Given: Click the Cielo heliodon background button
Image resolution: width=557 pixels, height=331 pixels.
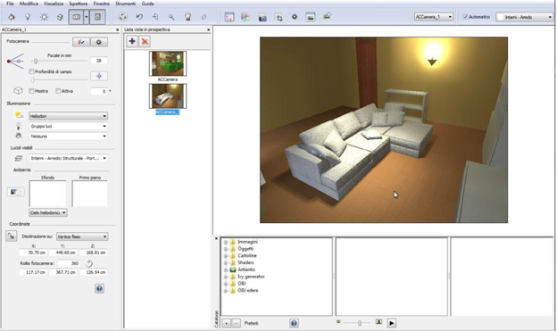Looking at the screenshot, I should (x=48, y=212).
